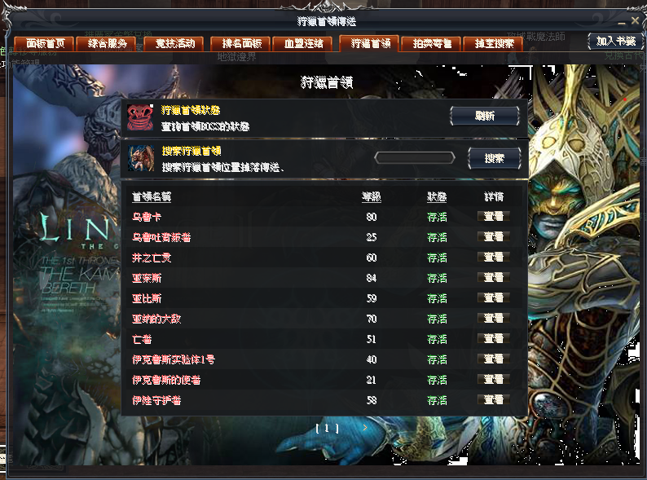This screenshot has width=647, height=480.
Task: Focus the boss name search field
Action: 415,157
